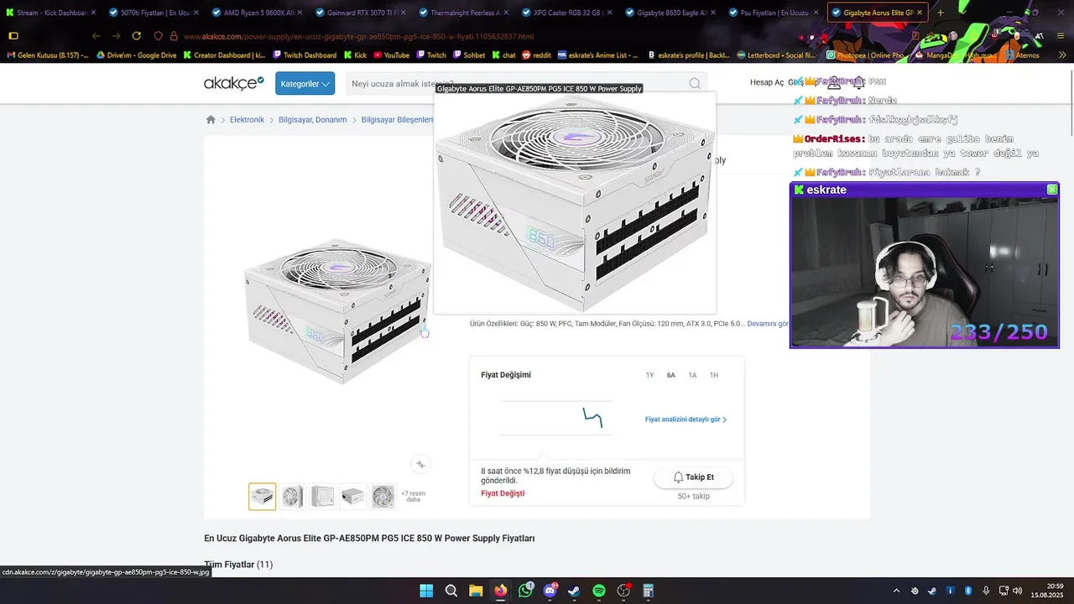1074x604 pixels.
Task: Reload the page with refresh icon
Action: coord(136,36)
